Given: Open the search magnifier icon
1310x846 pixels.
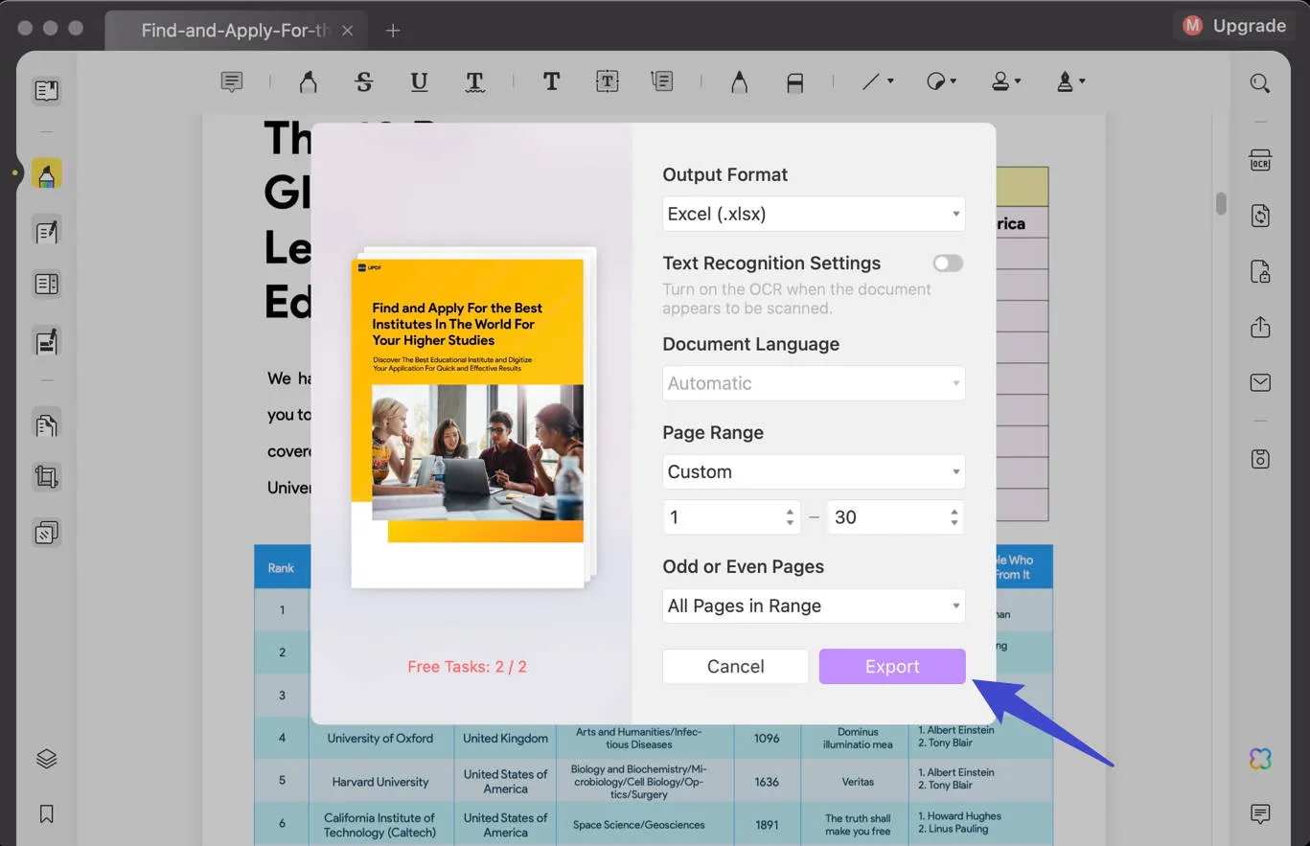Looking at the screenshot, I should (1260, 83).
